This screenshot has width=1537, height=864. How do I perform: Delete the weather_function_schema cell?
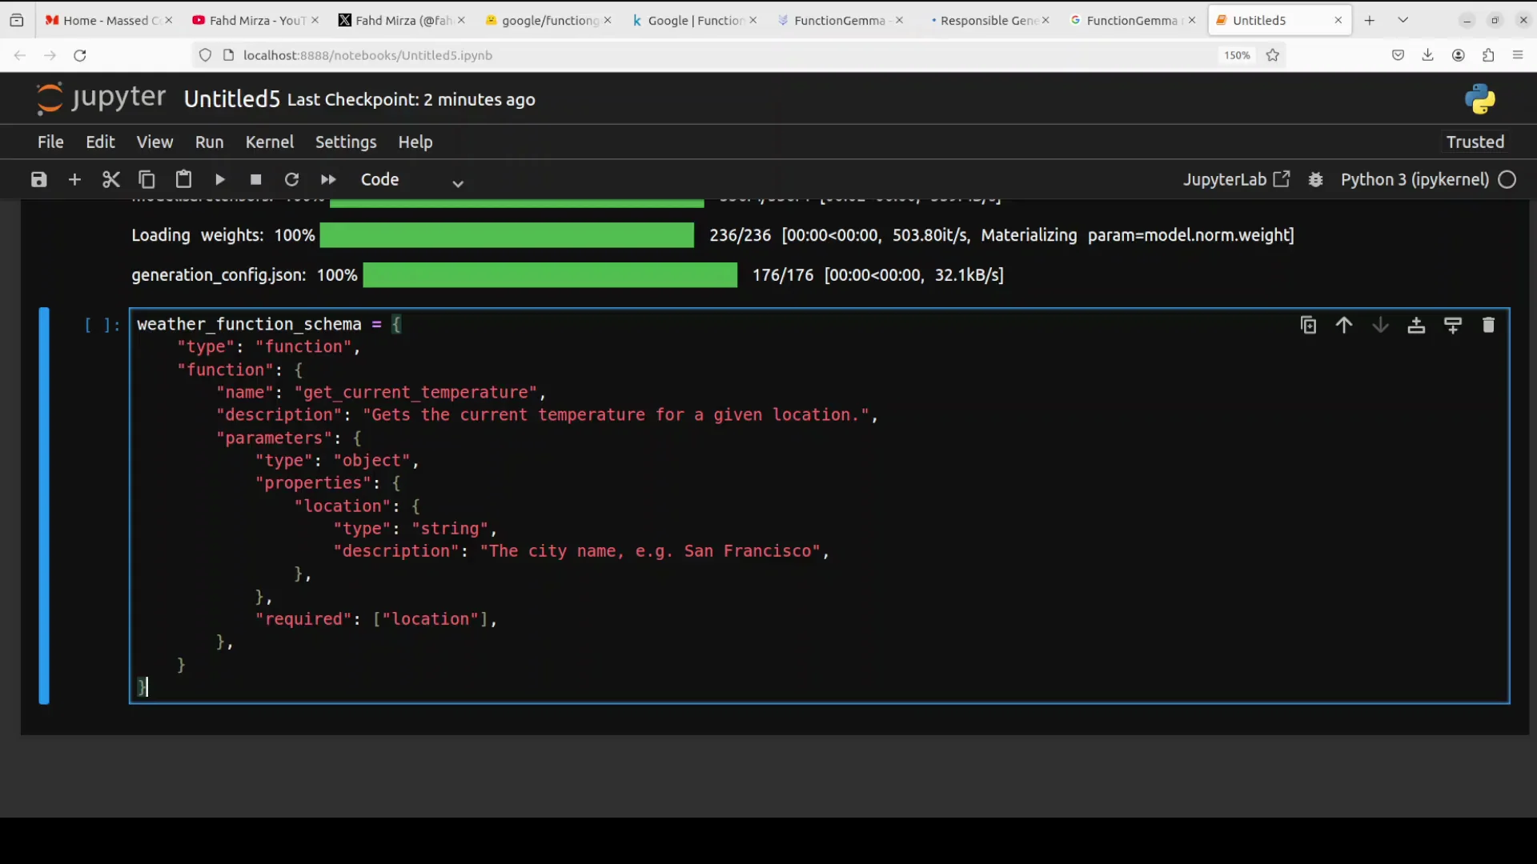coord(1489,325)
